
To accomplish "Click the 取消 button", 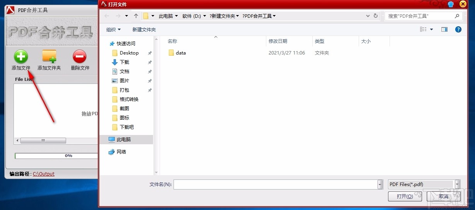I will 444,196.
